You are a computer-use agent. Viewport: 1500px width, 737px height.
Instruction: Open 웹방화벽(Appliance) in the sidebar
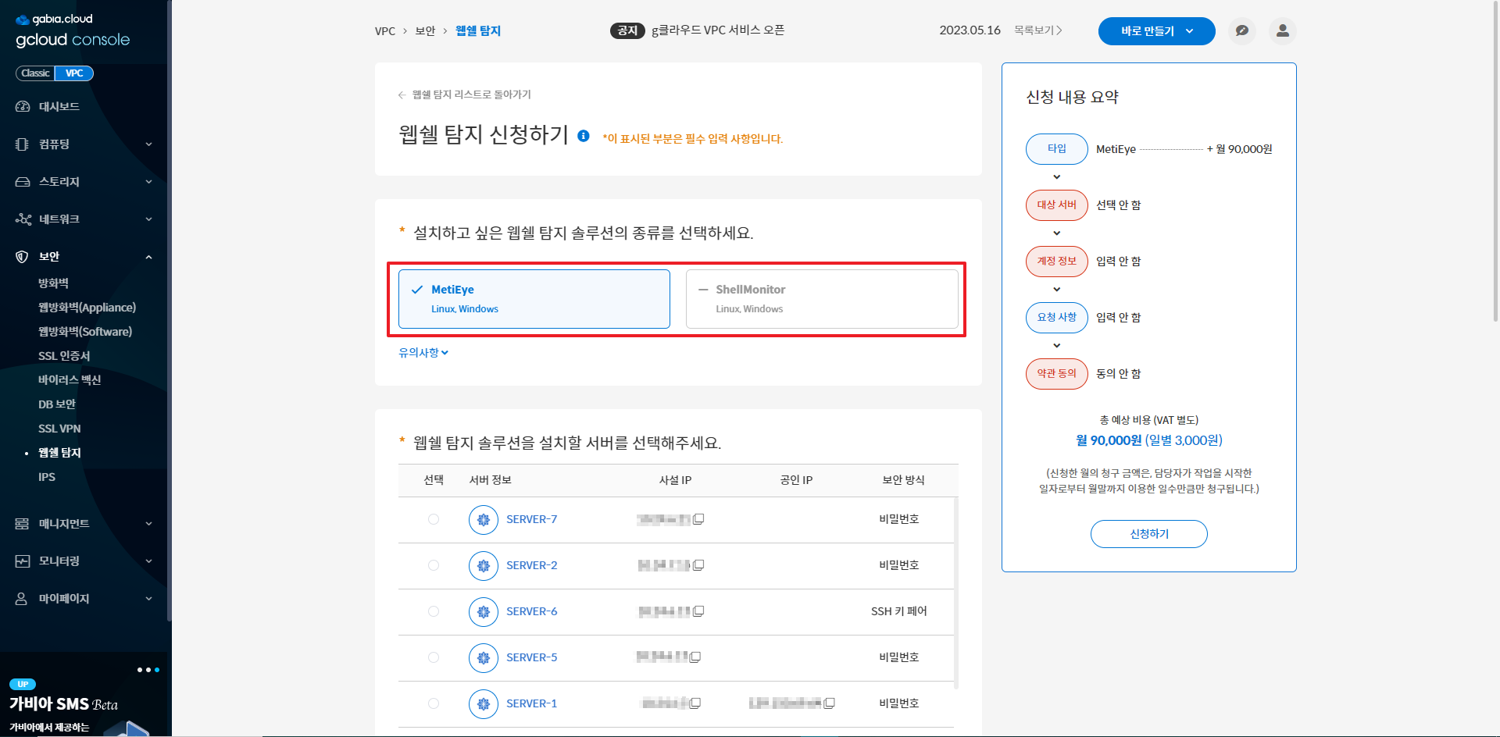coord(87,307)
